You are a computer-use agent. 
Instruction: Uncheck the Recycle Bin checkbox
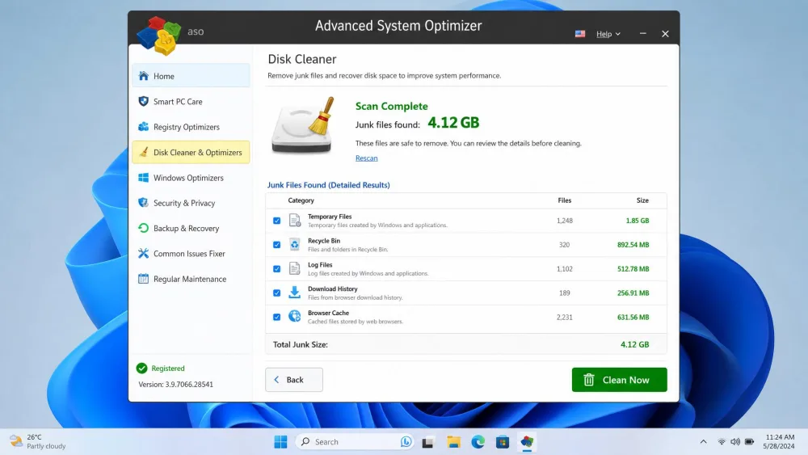[276, 245]
